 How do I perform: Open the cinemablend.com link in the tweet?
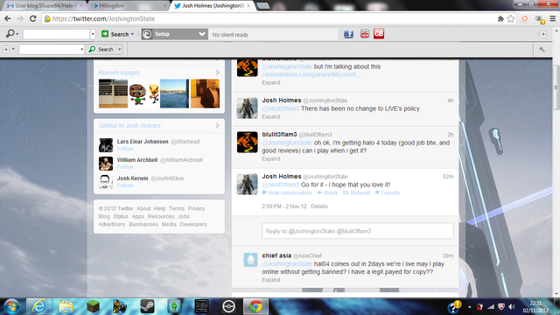(311, 74)
